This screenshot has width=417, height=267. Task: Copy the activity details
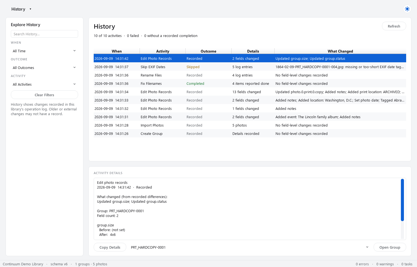(110, 247)
